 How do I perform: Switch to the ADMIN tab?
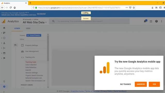(17, 28)
